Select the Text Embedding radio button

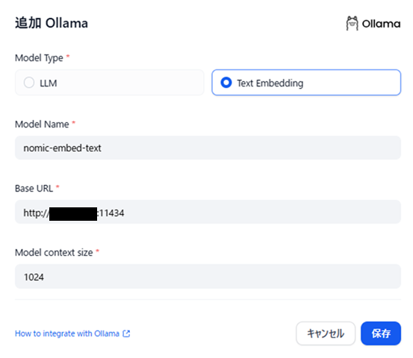226,83
